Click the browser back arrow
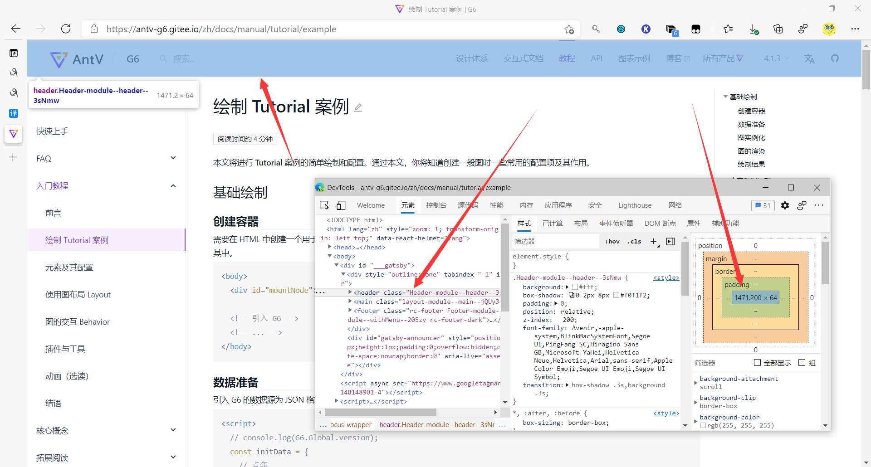The image size is (871, 467). [16, 29]
